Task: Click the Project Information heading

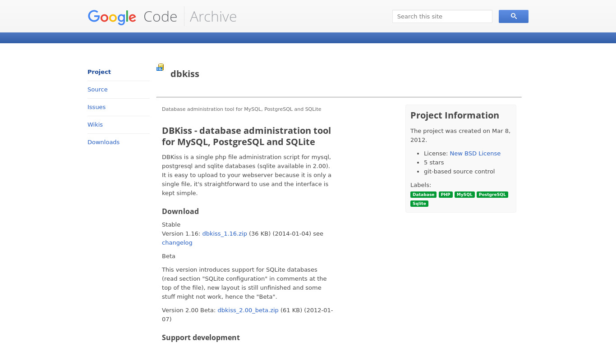Action: [455, 115]
